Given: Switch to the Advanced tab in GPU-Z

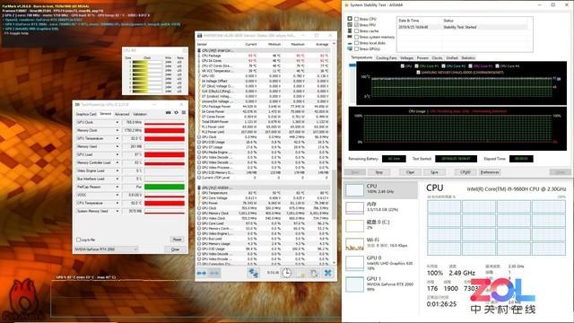Looking at the screenshot, I should click(122, 114).
